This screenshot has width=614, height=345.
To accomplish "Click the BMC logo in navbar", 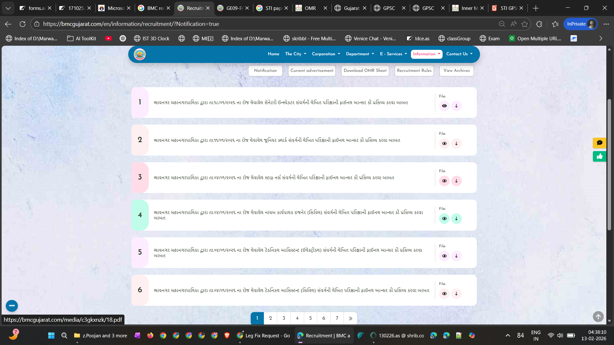I will click(140, 54).
